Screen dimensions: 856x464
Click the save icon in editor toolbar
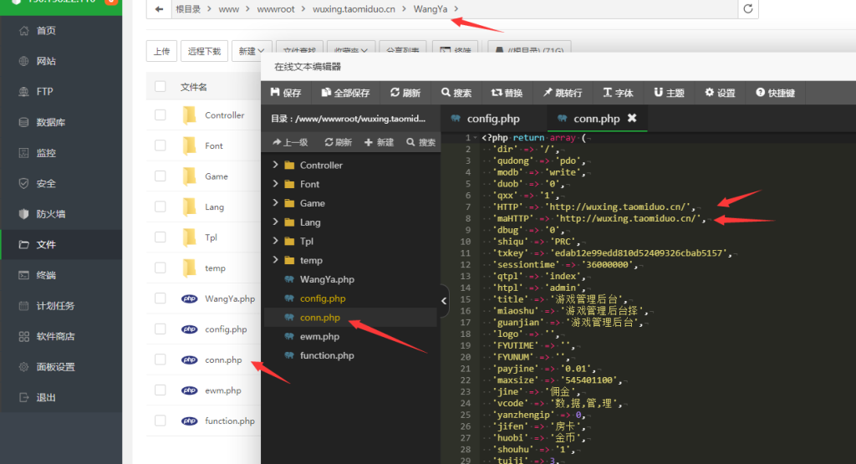pos(274,93)
